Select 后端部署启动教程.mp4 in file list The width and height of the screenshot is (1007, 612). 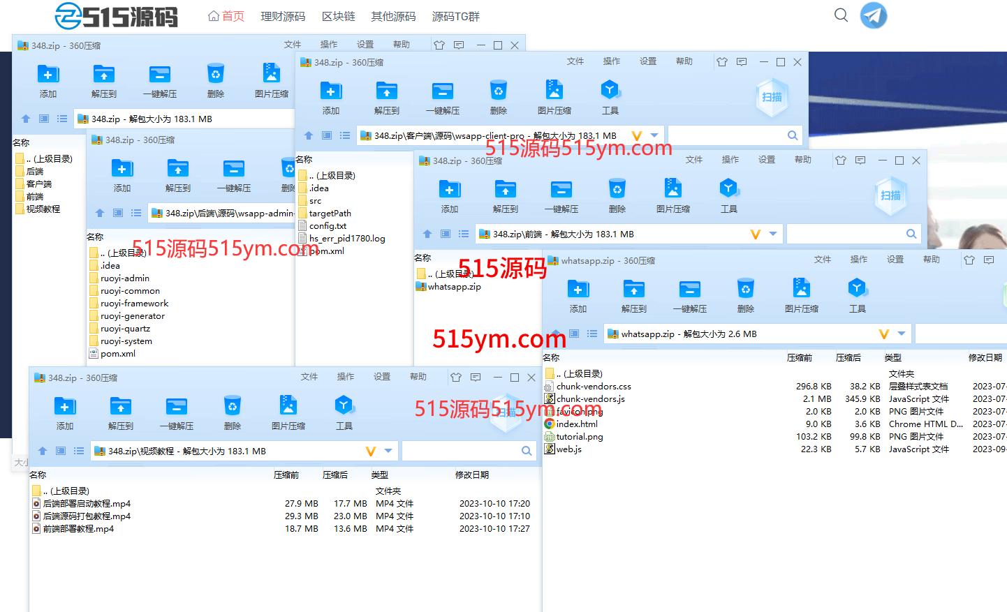tap(87, 504)
